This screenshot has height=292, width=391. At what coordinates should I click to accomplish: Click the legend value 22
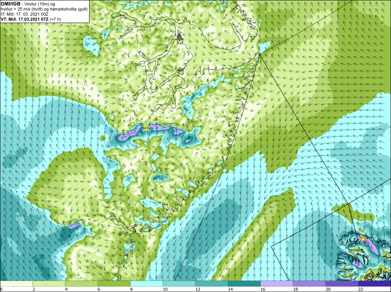pyautogui.click(x=361, y=289)
